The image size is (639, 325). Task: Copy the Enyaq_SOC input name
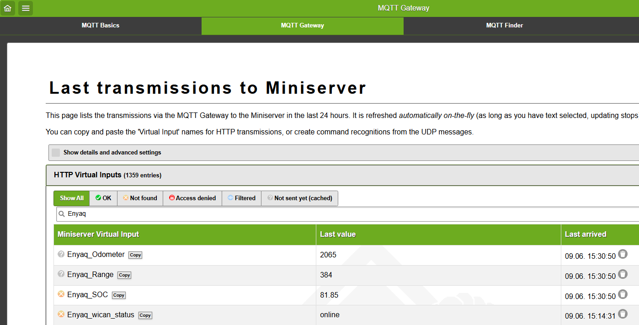pos(119,295)
